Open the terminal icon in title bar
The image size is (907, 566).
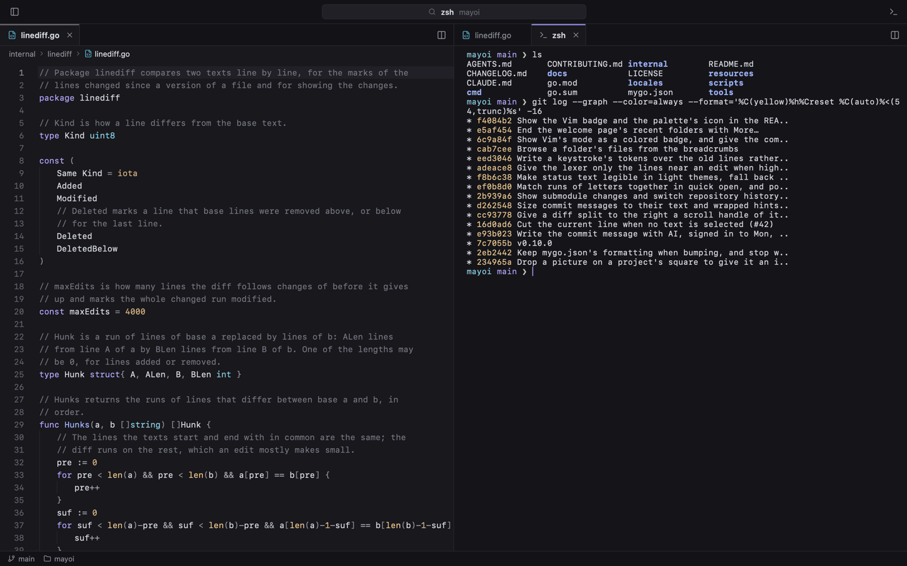(893, 12)
